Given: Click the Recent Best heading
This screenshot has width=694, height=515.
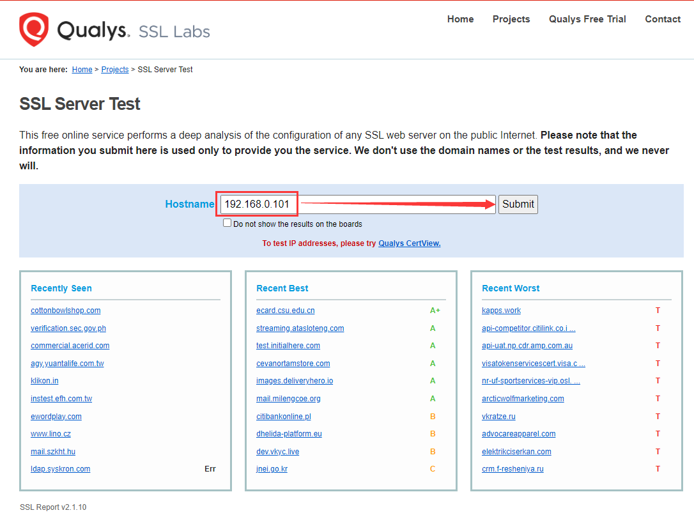Looking at the screenshot, I should click(x=282, y=288).
